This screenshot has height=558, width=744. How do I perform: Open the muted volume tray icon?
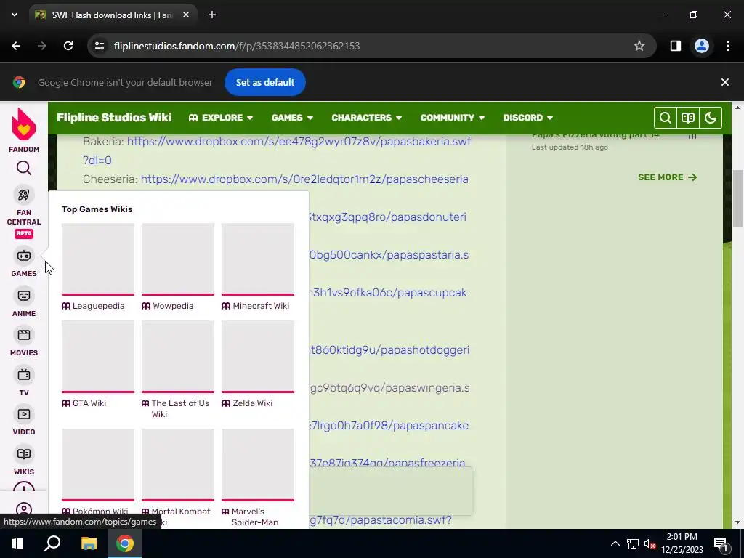[650, 543]
